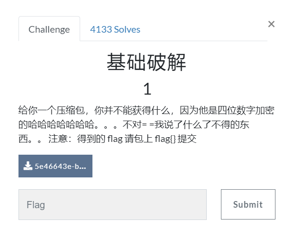The image size is (293, 246).
Task: Click the Flag placeholder text
Action: [36, 205]
